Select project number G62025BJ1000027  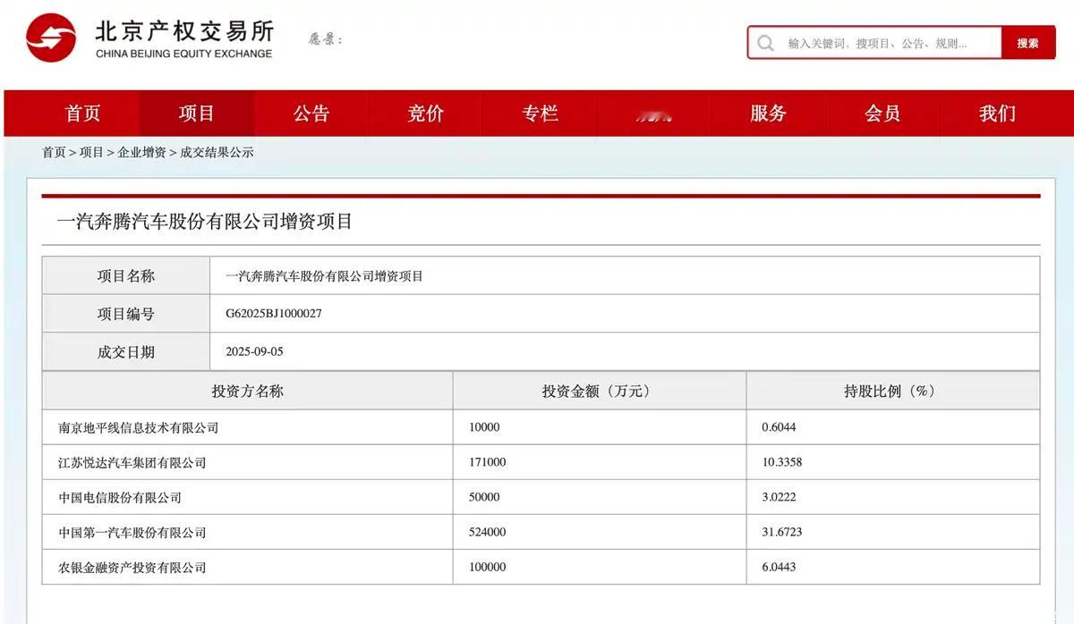click(x=274, y=314)
